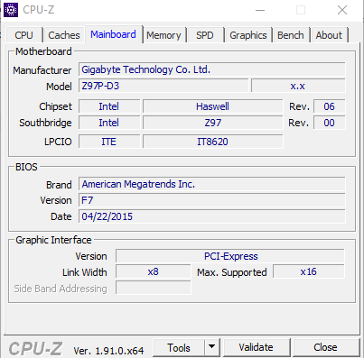Open the Tools dropdown arrow

(212, 348)
